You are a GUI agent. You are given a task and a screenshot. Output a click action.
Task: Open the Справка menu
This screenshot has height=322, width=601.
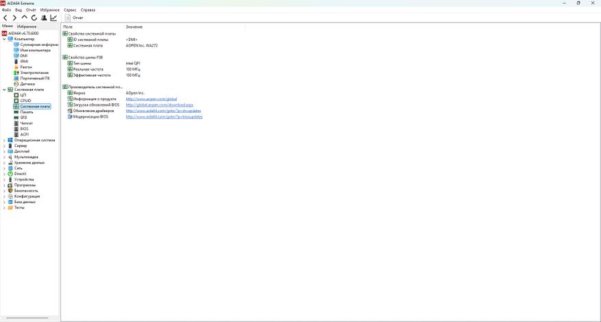[88, 10]
